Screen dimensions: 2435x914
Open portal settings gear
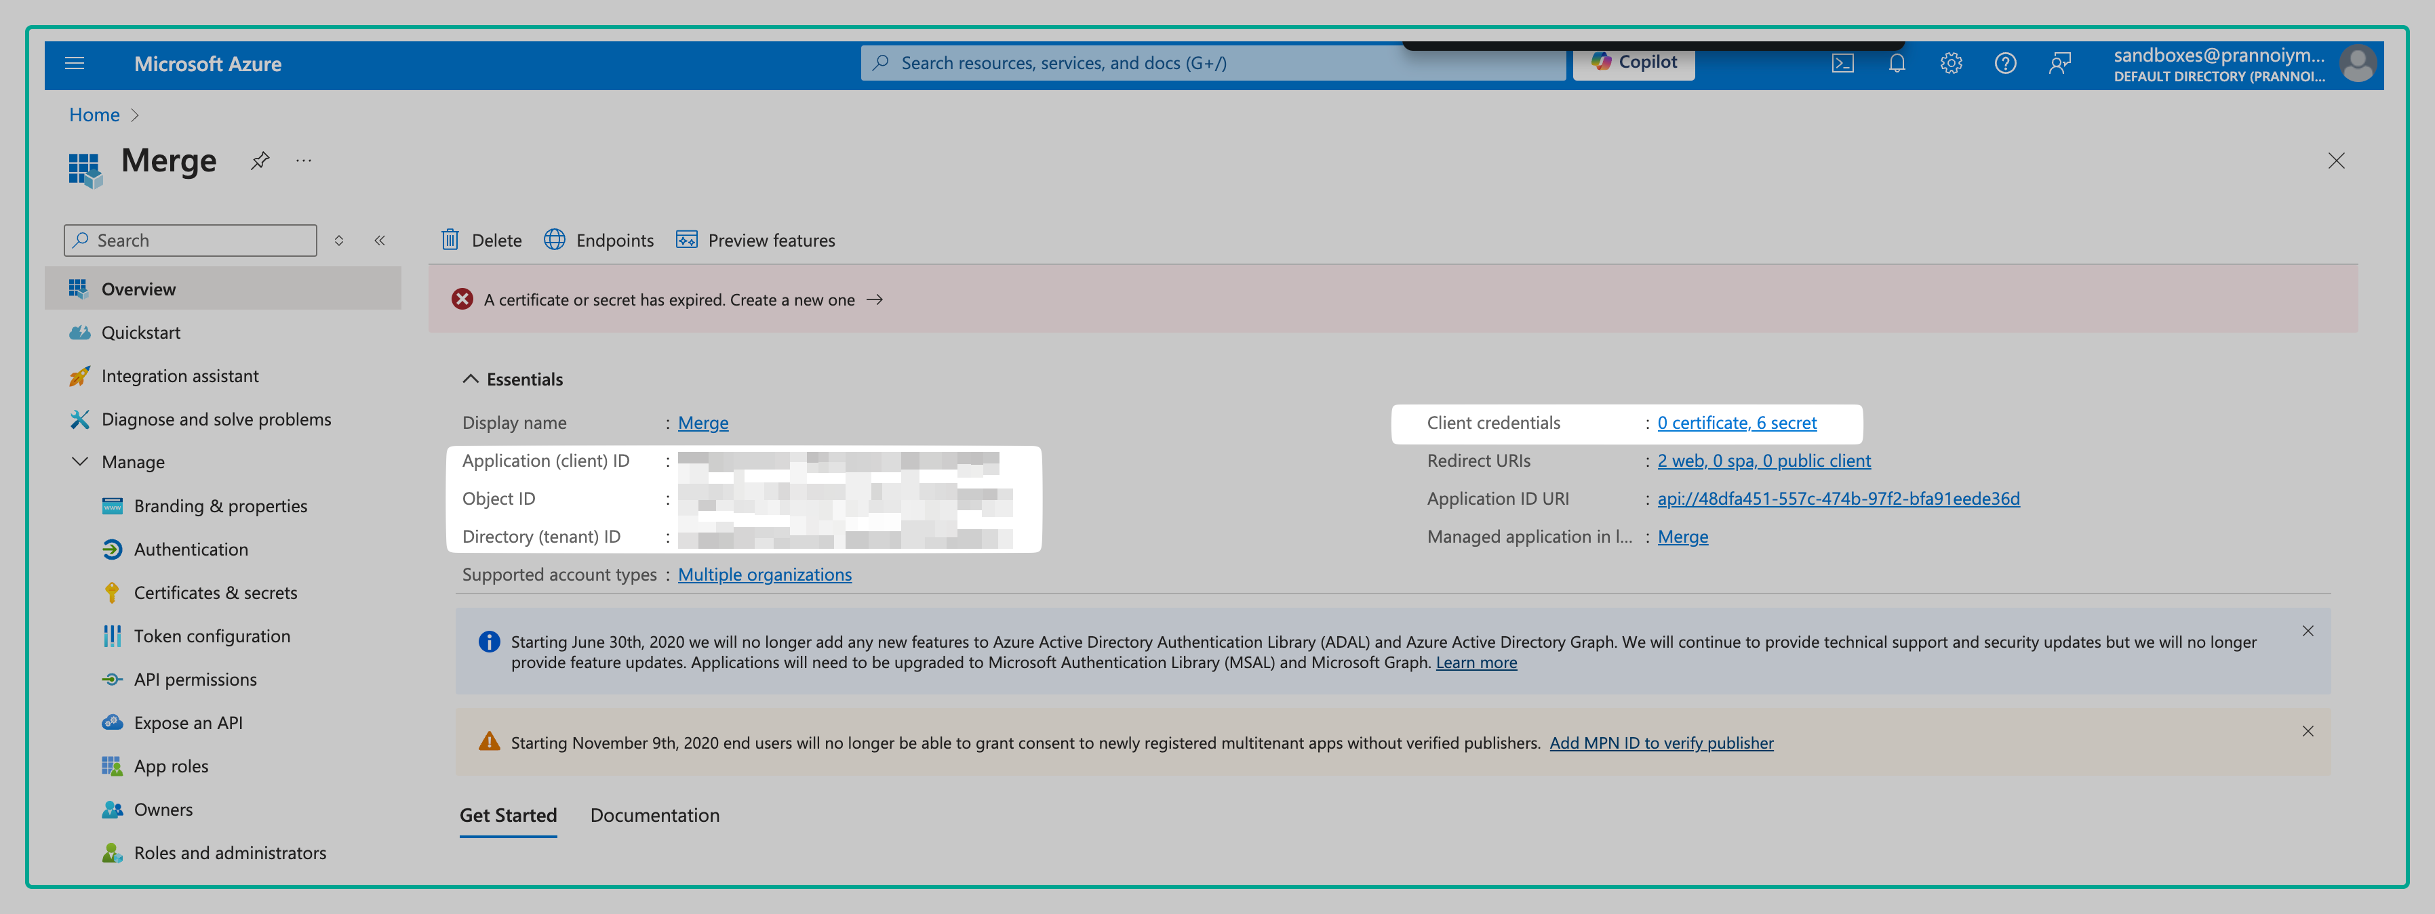point(1951,63)
